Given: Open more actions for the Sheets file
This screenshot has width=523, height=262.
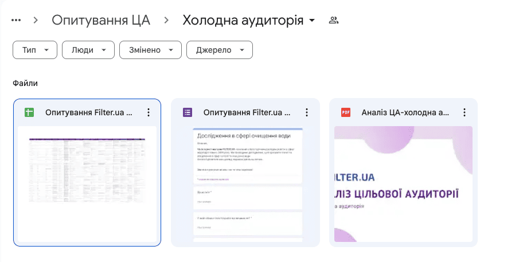Looking at the screenshot, I should [x=149, y=112].
